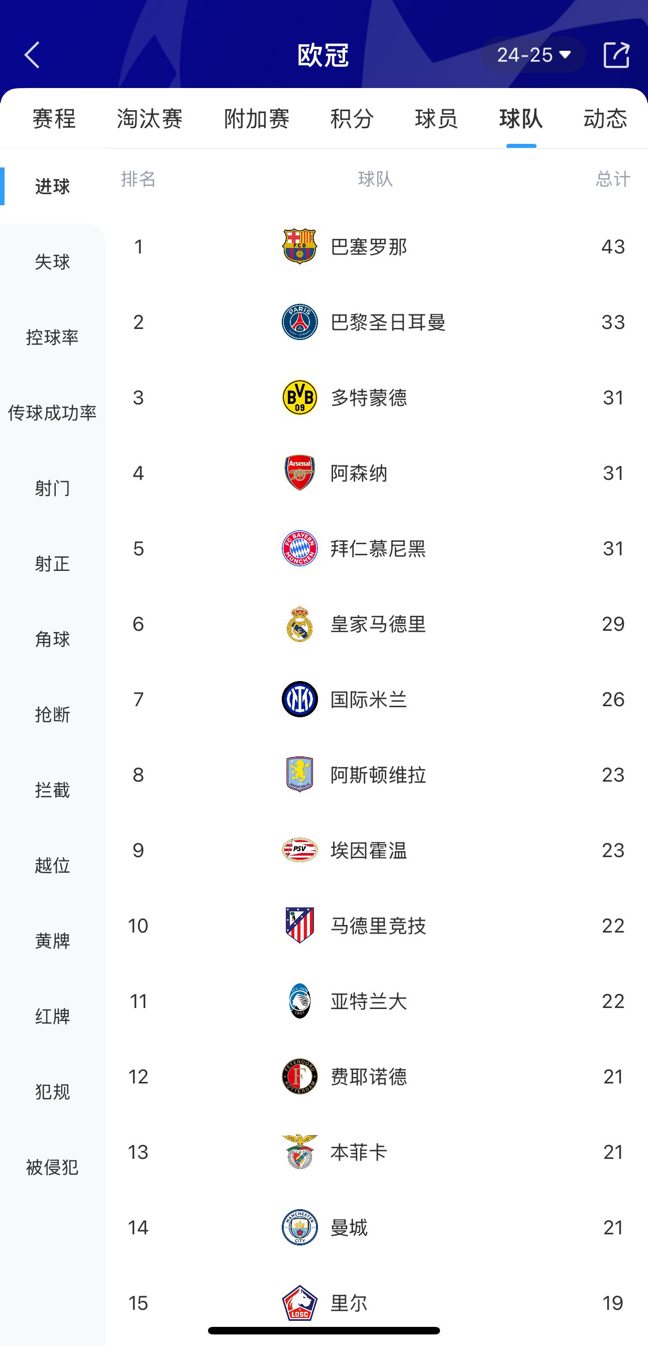The width and height of the screenshot is (648, 1346).
Task: Open the 淘汰赛 tab
Action: (150, 119)
